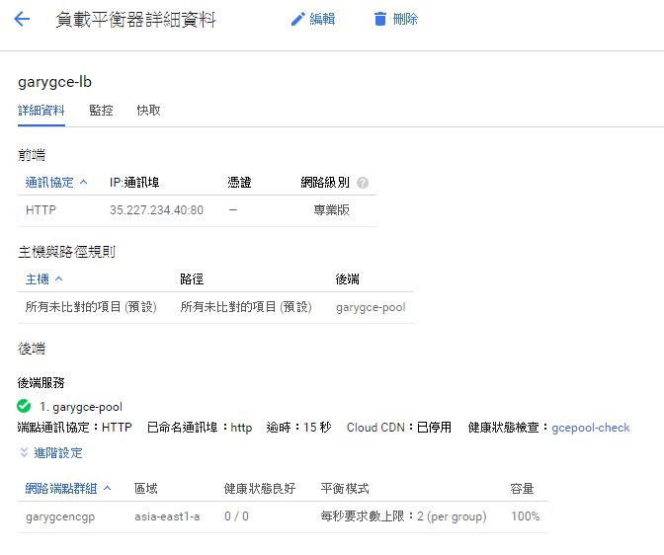Click the IP address 35.227.234.40:80
The height and width of the screenshot is (555, 664).
pyautogui.click(x=157, y=210)
